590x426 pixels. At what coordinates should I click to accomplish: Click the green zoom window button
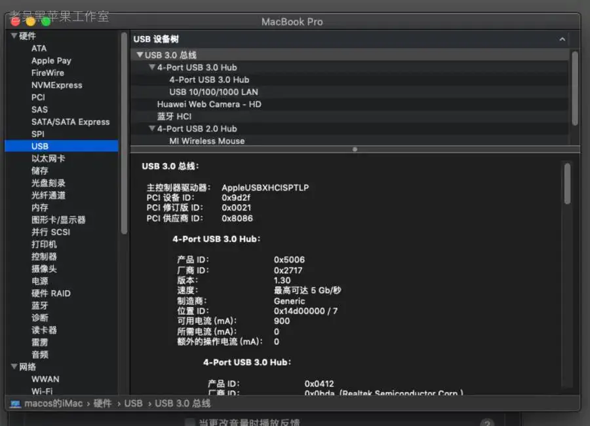point(46,22)
